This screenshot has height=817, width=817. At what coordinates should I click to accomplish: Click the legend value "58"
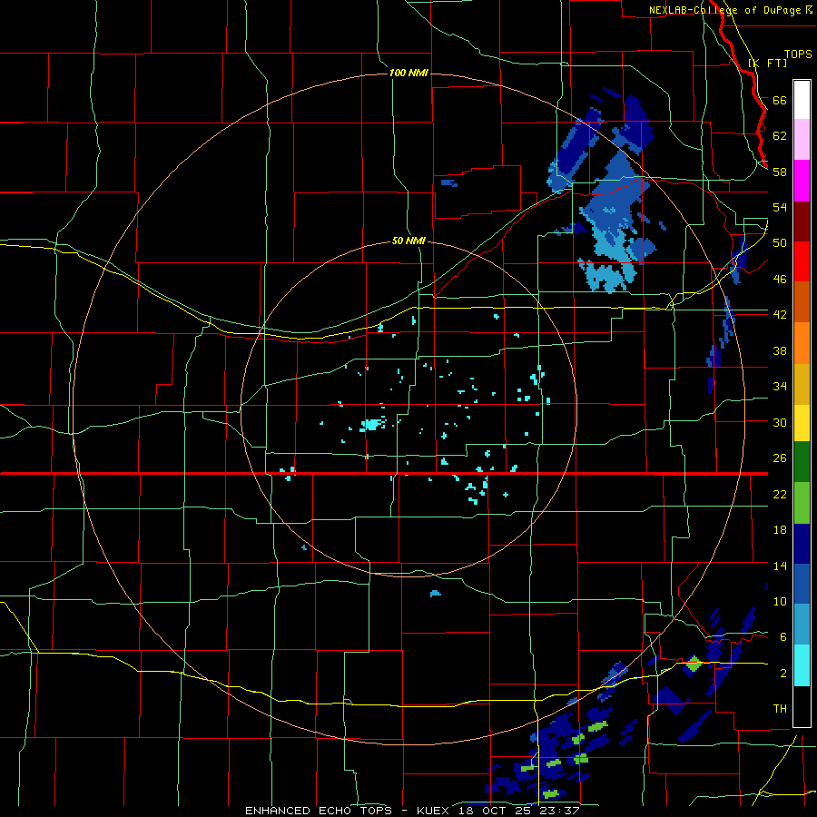(780, 172)
